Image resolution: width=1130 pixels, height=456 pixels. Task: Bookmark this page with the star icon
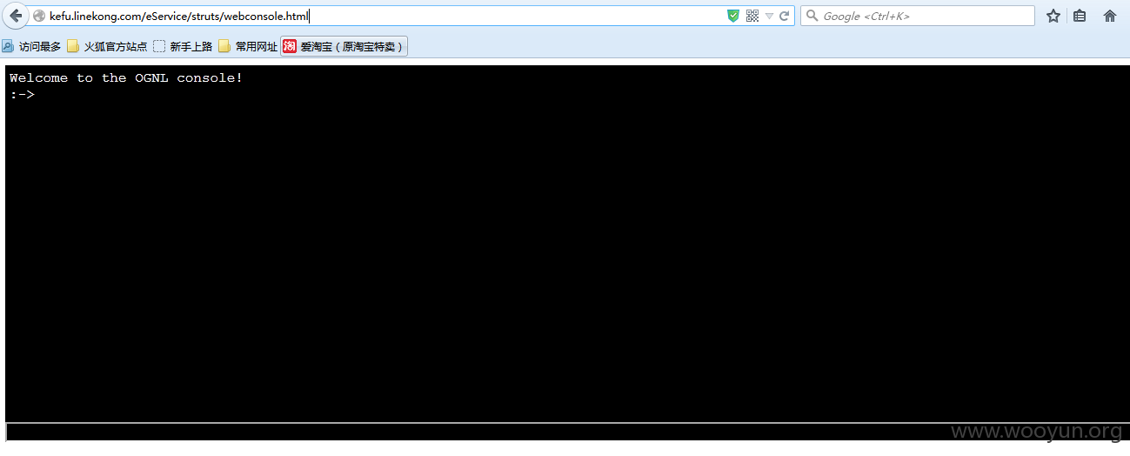[x=1053, y=16]
